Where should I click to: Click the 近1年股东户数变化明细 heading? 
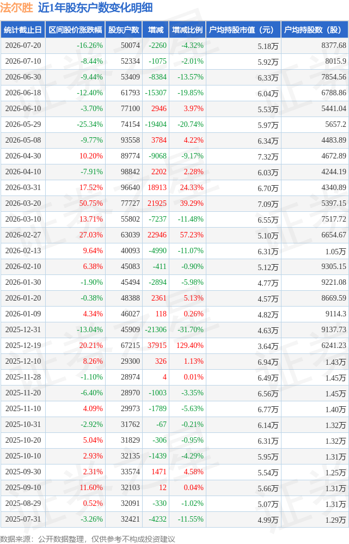(x=95, y=8)
